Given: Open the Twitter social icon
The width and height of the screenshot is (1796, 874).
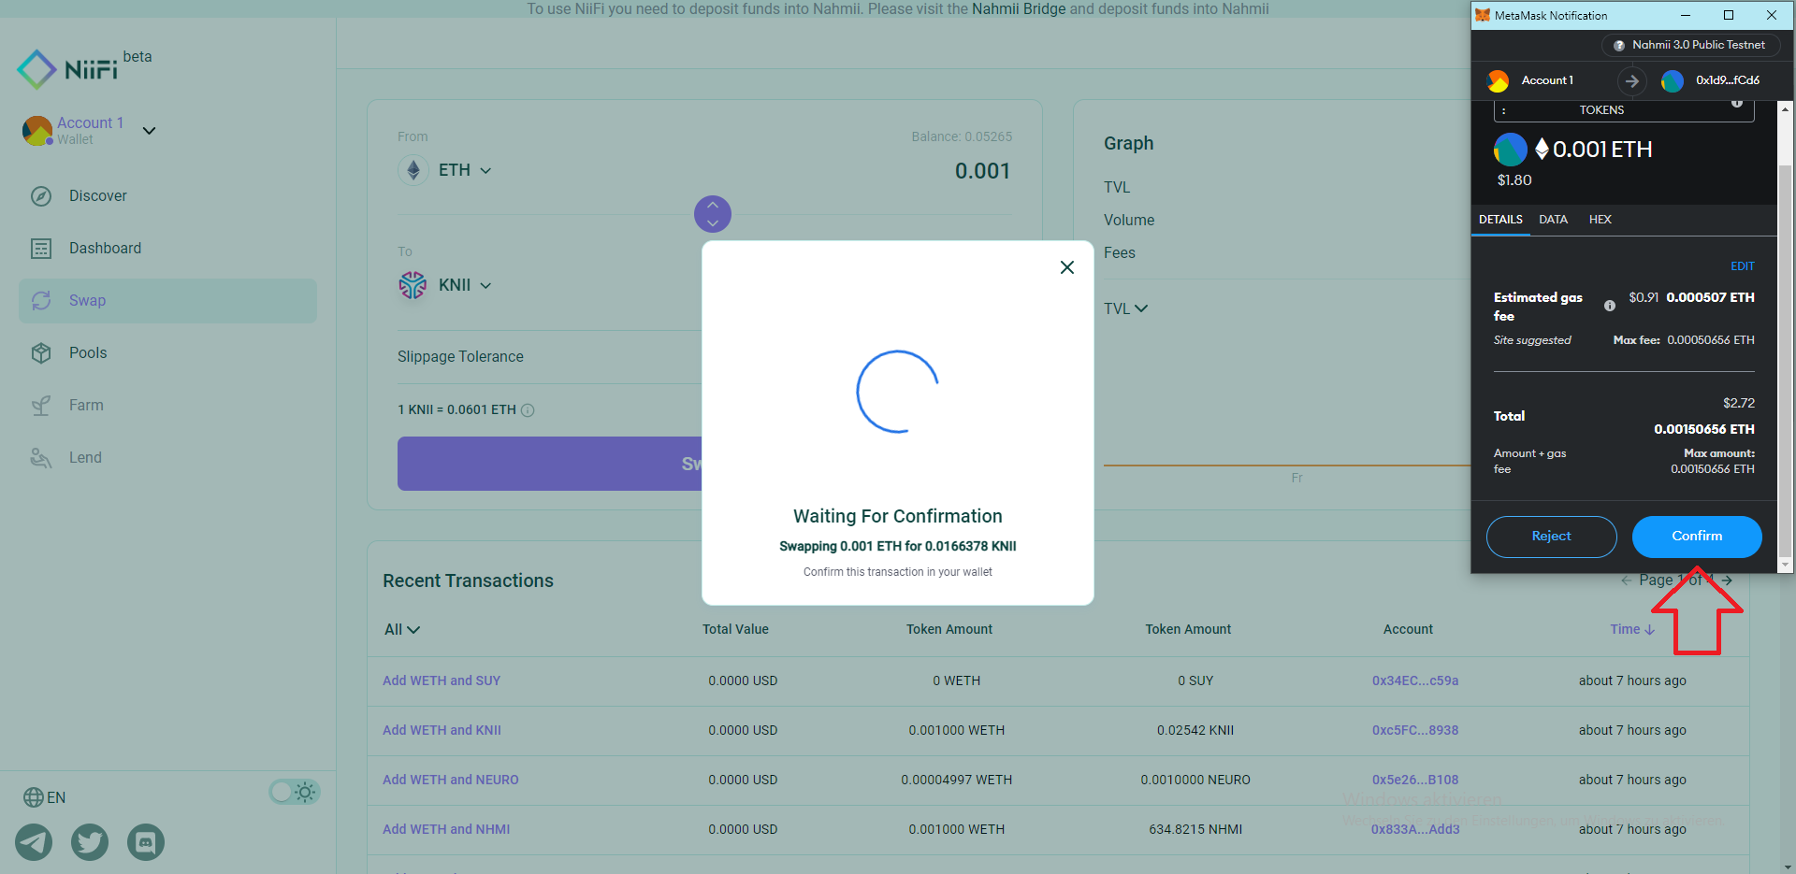Looking at the screenshot, I should coord(90,842).
